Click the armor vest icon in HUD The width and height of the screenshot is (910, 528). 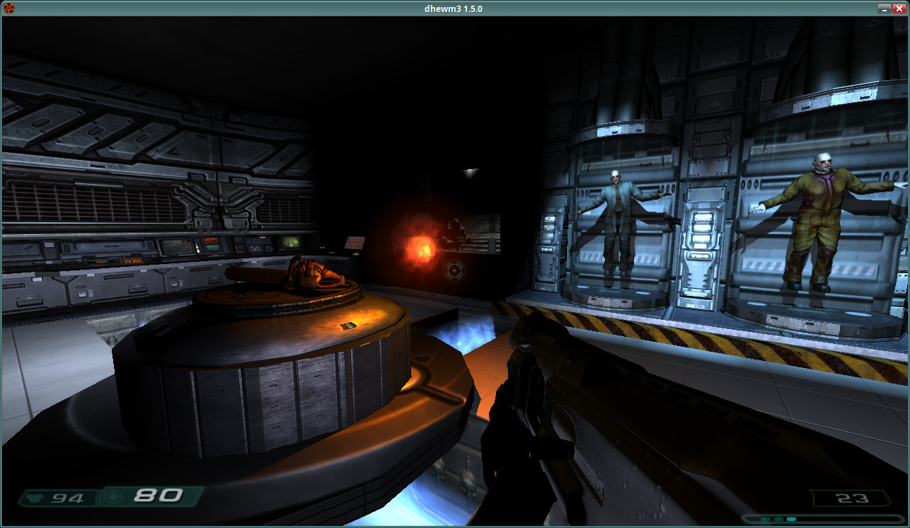pos(33,498)
